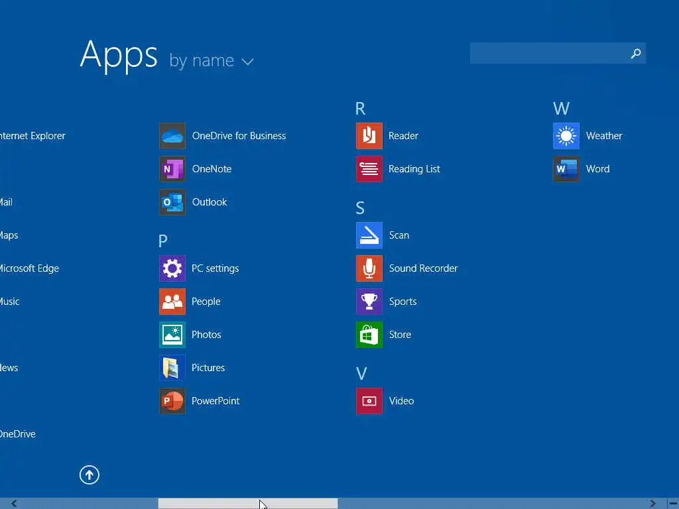Open the Reader app icon
The height and width of the screenshot is (509, 679).
click(x=369, y=136)
